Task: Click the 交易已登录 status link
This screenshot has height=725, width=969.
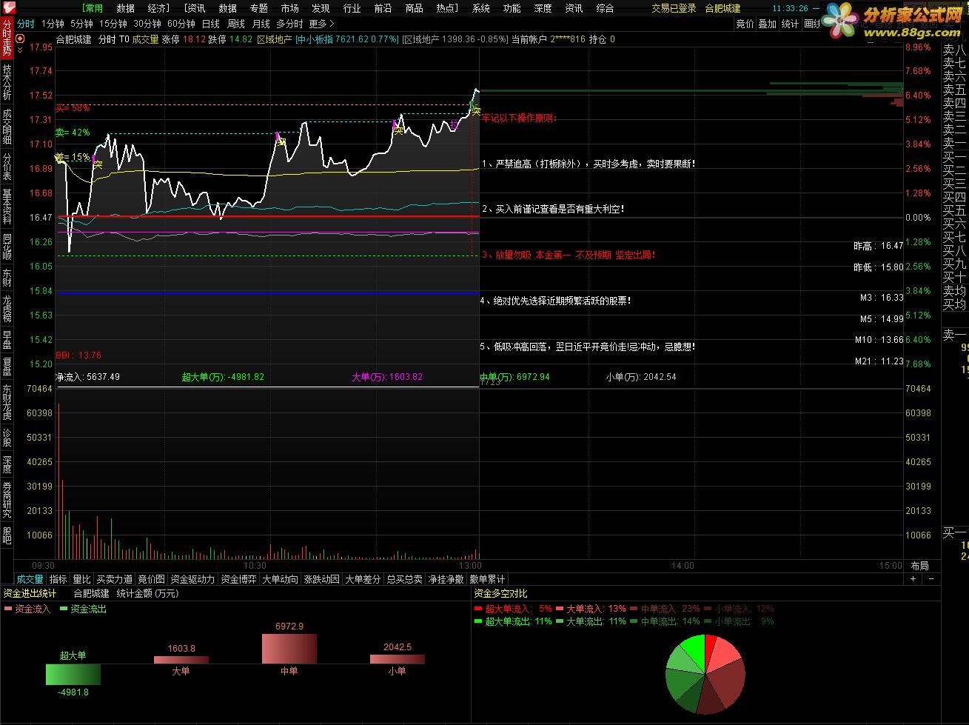Action: tap(674, 8)
